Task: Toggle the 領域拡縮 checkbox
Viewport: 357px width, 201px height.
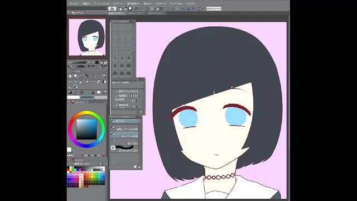Action: coord(117,105)
